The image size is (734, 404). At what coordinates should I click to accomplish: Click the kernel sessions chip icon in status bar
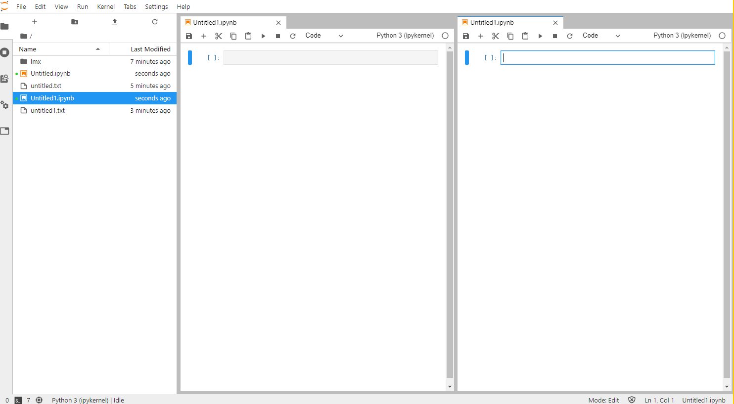[x=39, y=400]
